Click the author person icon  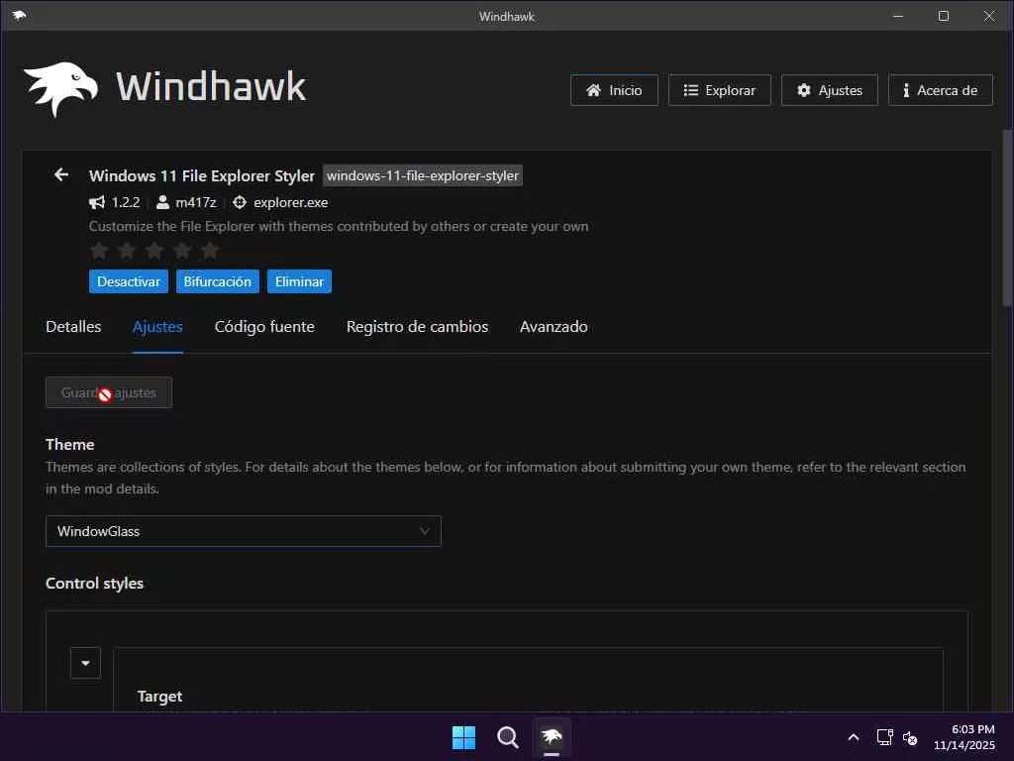(x=163, y=202)
